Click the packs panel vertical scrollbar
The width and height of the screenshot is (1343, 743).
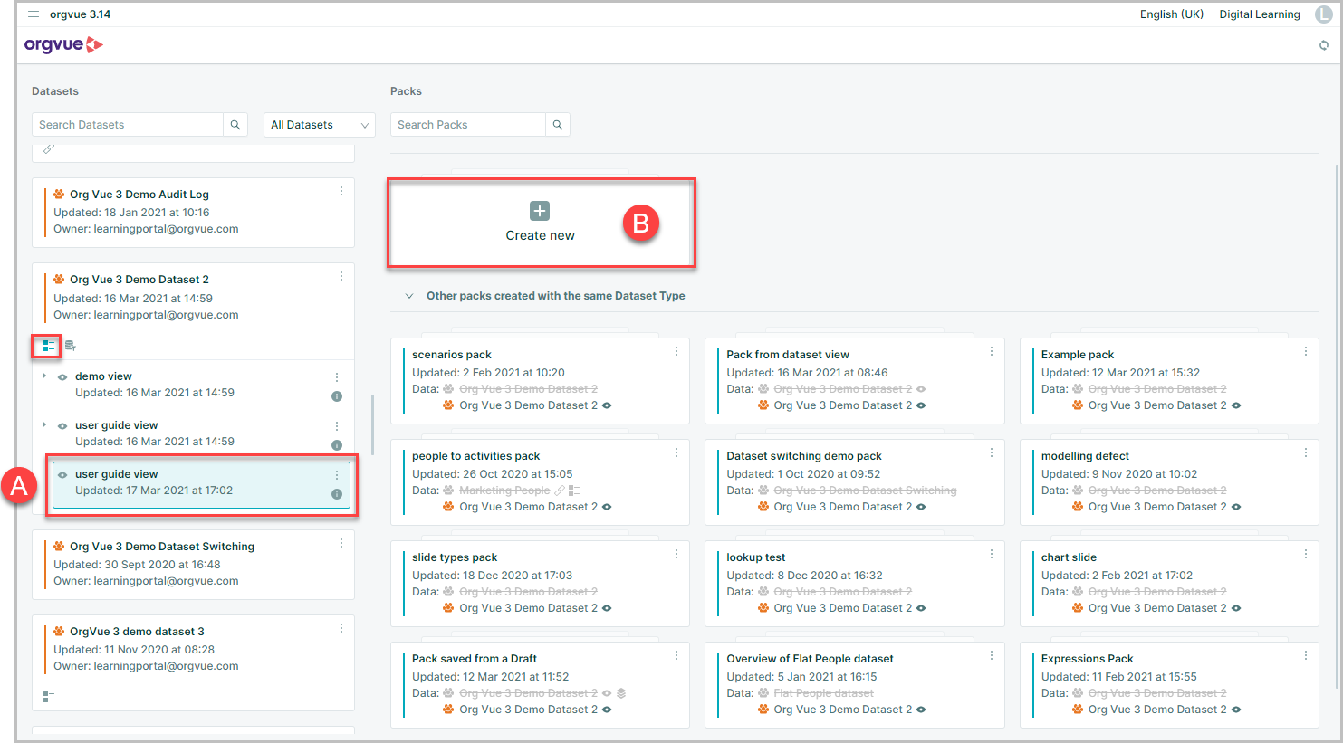[1338, 425]
